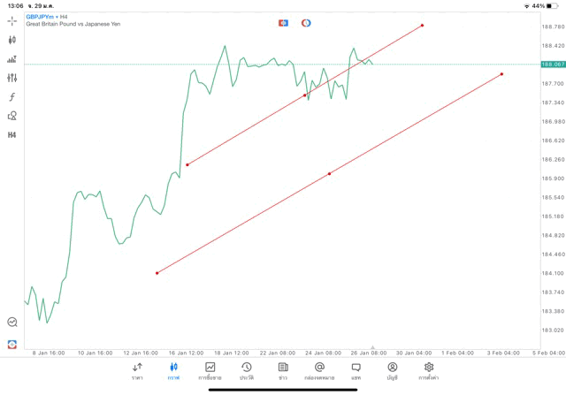This screenshot has width=566, height=395.
Task: Open the ข่าว news tab
Action: click(283, 371)
